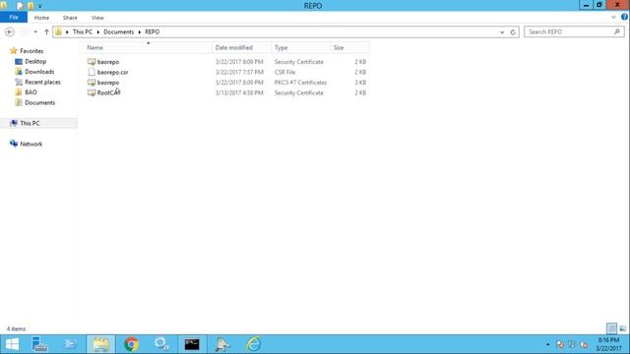Go up one folder level

point(46,31)
